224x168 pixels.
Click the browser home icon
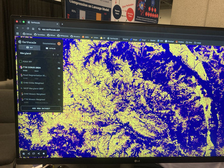33,29
